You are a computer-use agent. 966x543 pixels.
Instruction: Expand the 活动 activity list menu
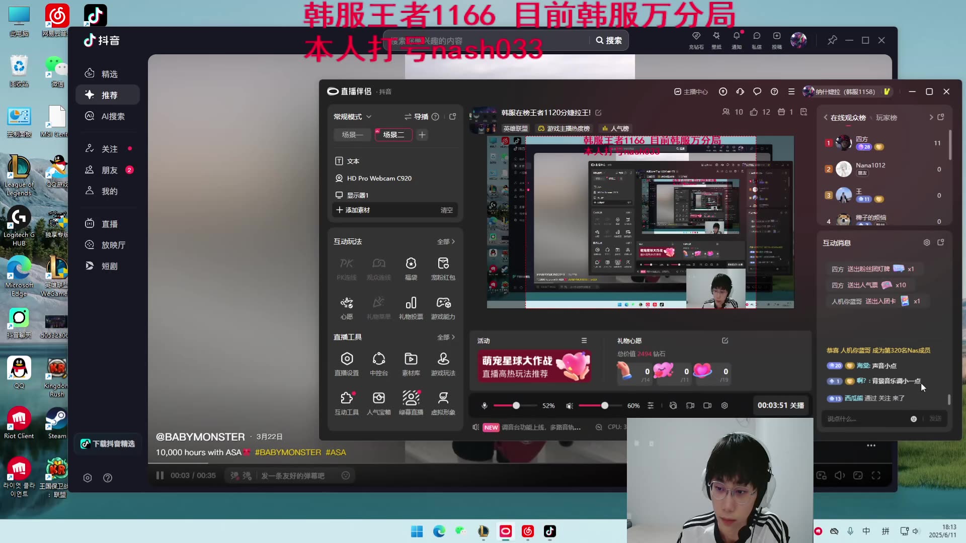[x=584, y=340]
